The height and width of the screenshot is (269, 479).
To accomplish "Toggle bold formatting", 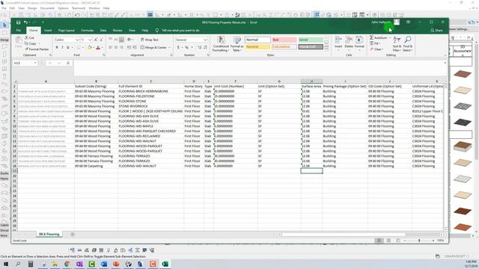I will [x=57, y=48].
